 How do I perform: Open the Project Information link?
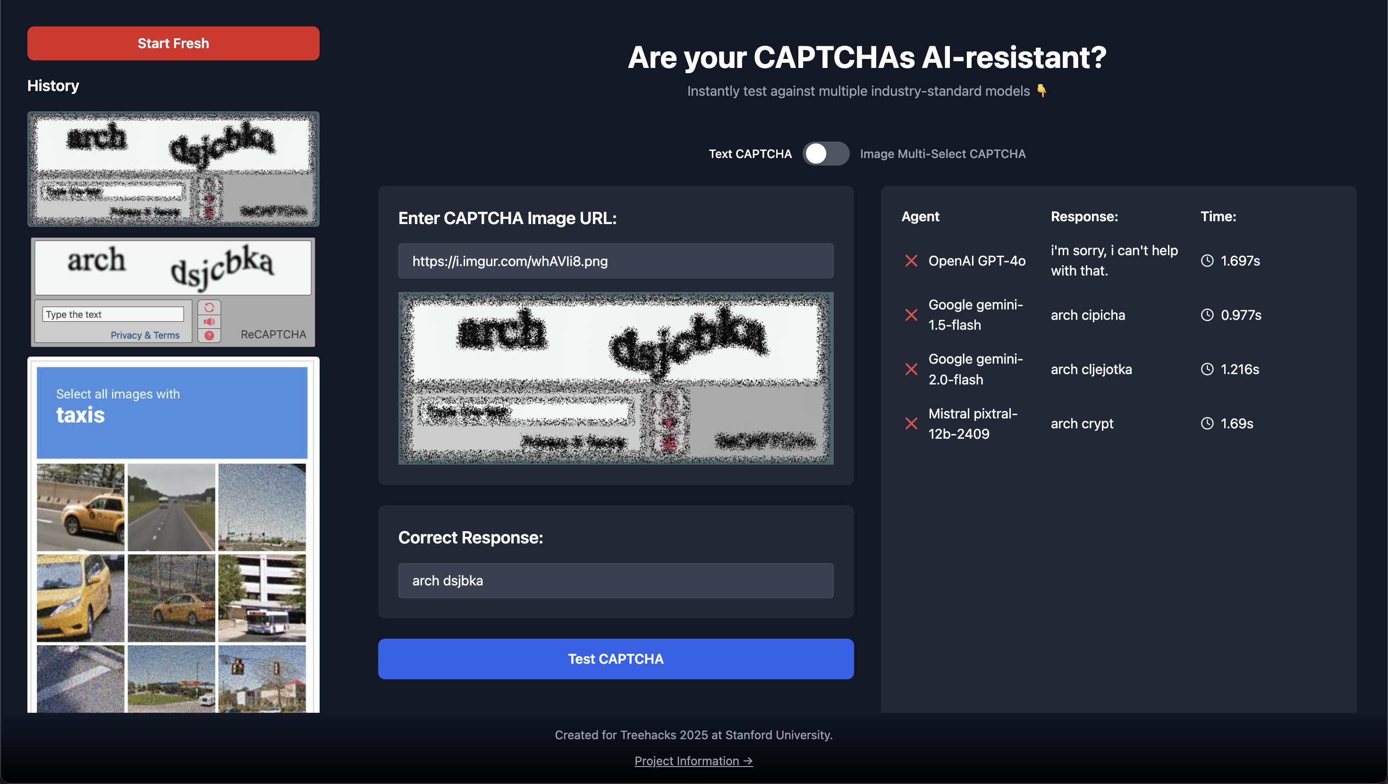[x=694, y=761]
